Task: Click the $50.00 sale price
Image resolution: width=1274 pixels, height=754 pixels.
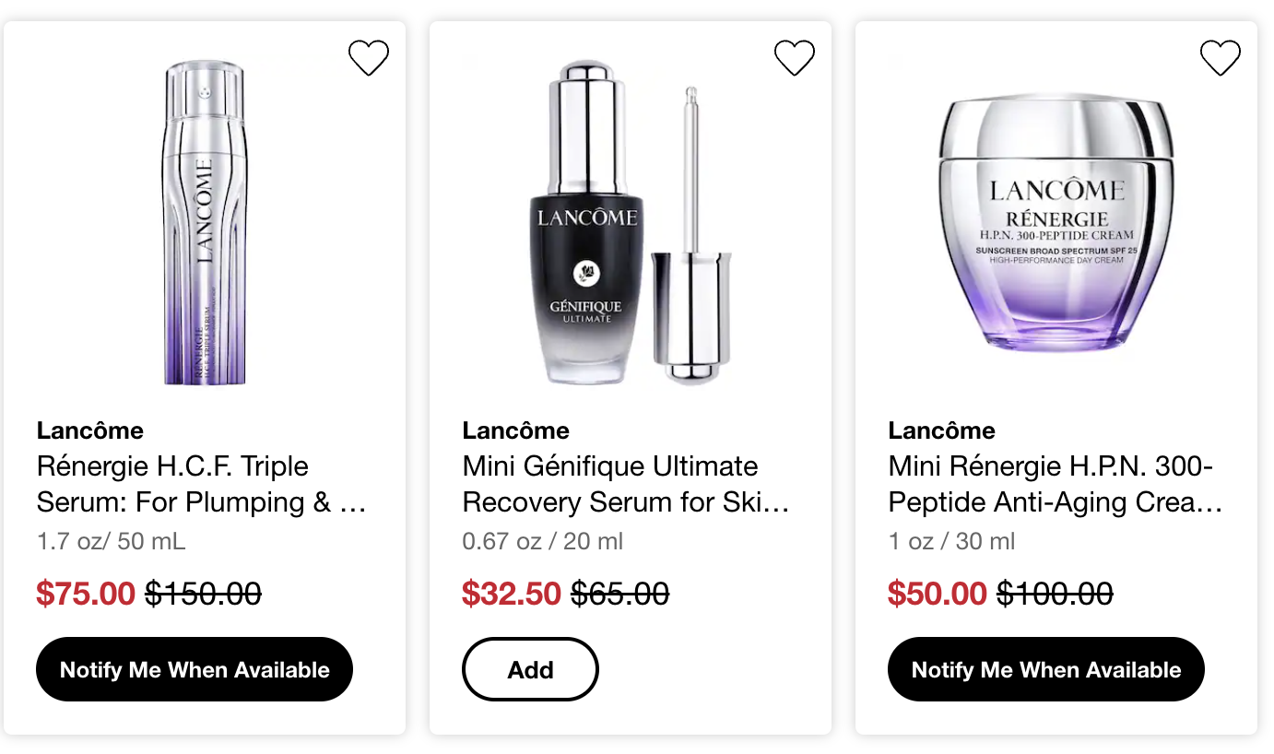Action: click(x=938, y=594)
